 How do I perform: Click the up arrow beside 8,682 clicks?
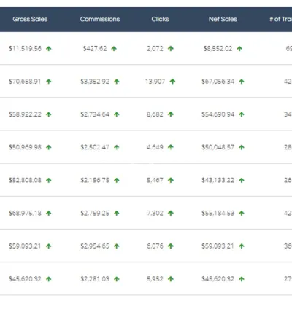coord(171,114)
